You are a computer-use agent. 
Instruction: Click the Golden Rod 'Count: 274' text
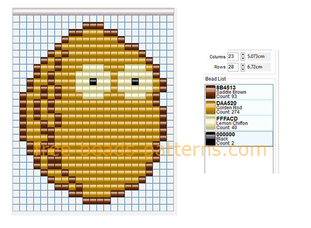228,112
